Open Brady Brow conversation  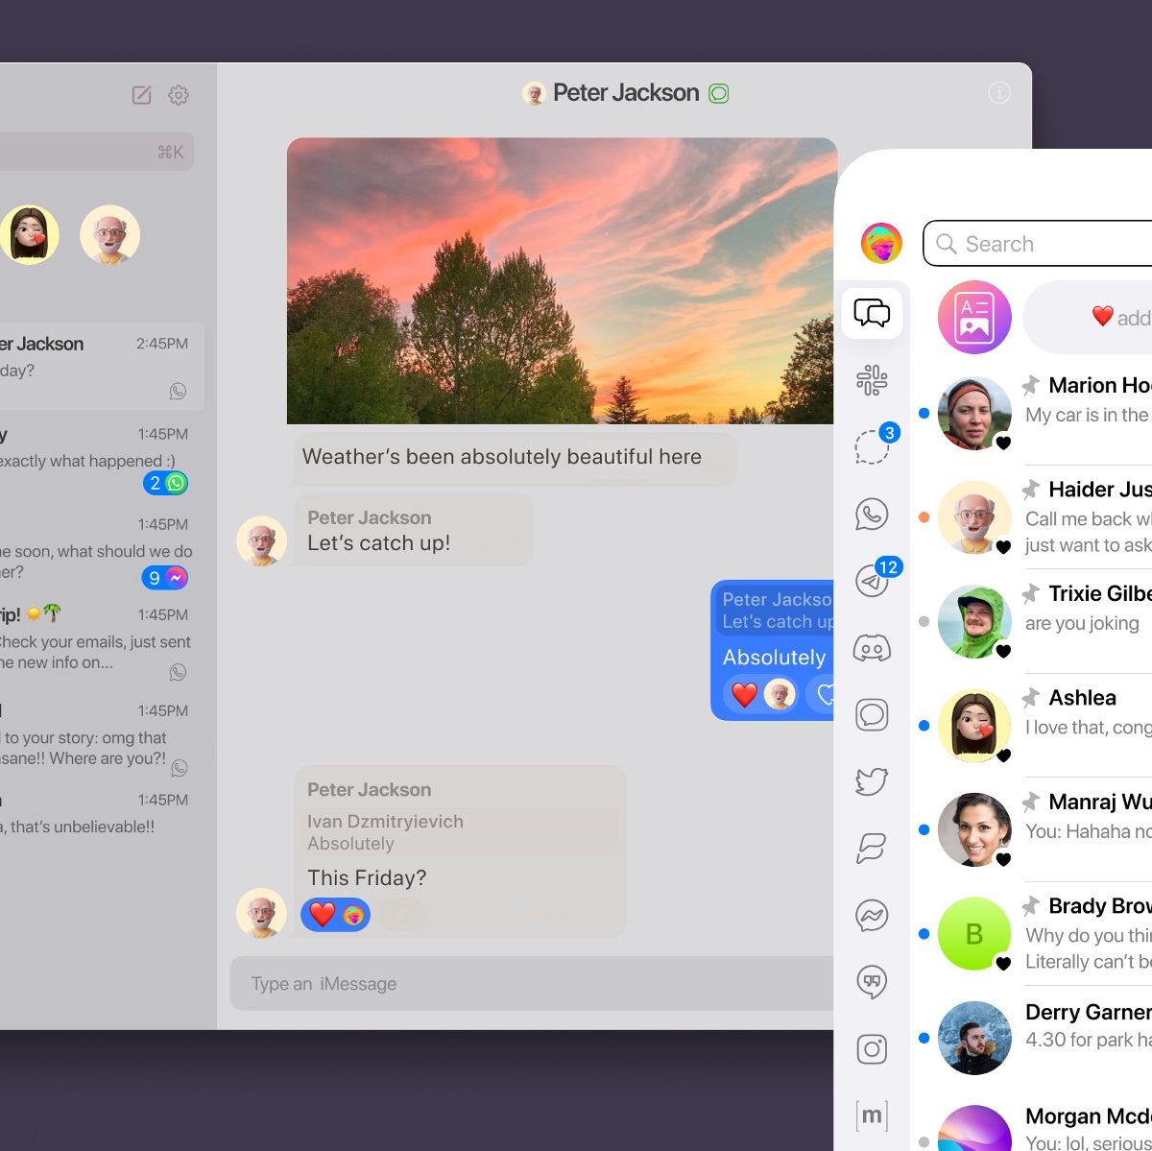click(1034, 934)
